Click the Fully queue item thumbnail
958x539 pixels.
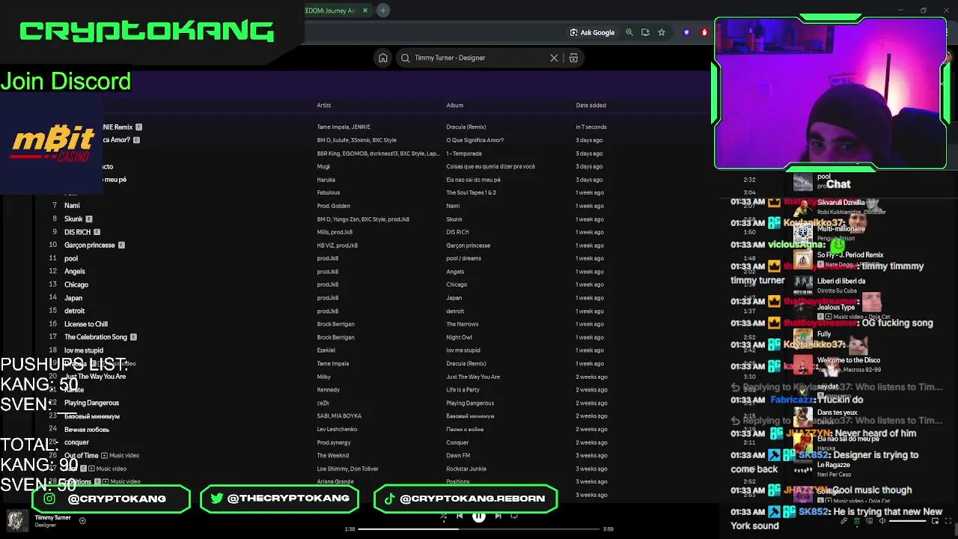point(803,337)
